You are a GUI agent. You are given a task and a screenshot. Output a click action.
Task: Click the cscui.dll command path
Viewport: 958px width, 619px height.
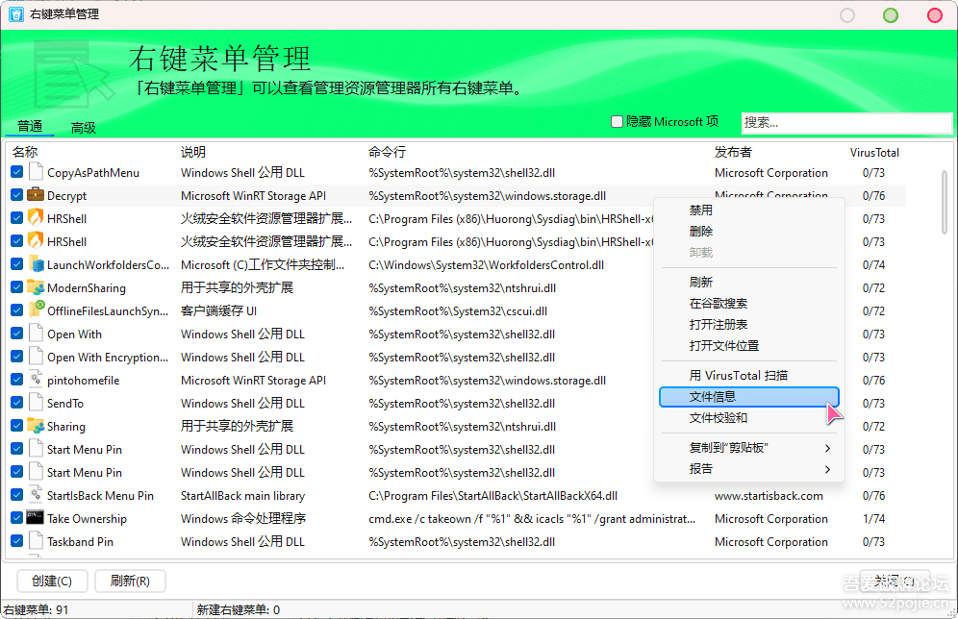click(458, 311)
